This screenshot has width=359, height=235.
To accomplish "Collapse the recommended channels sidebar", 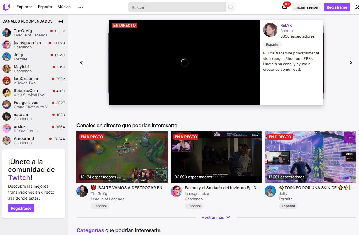I will pos(61,21).
